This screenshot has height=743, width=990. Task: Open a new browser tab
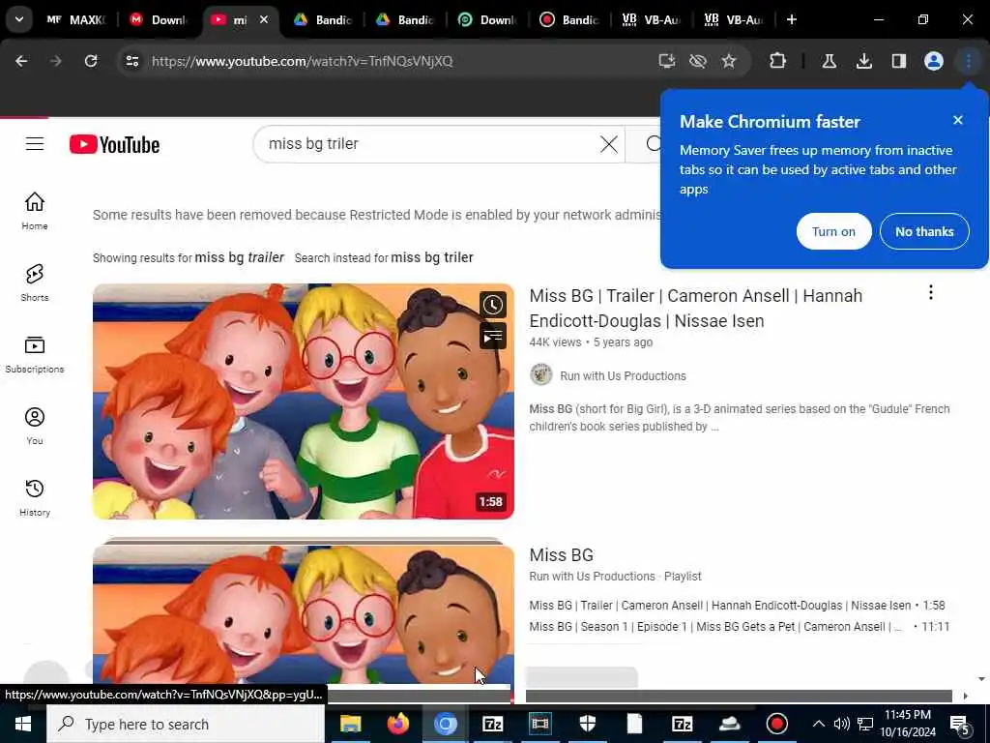pyautogui.click(x=791, y=19)
